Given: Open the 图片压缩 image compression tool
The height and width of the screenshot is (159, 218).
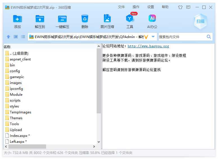Looking at the screenshot, I should 107,18.
